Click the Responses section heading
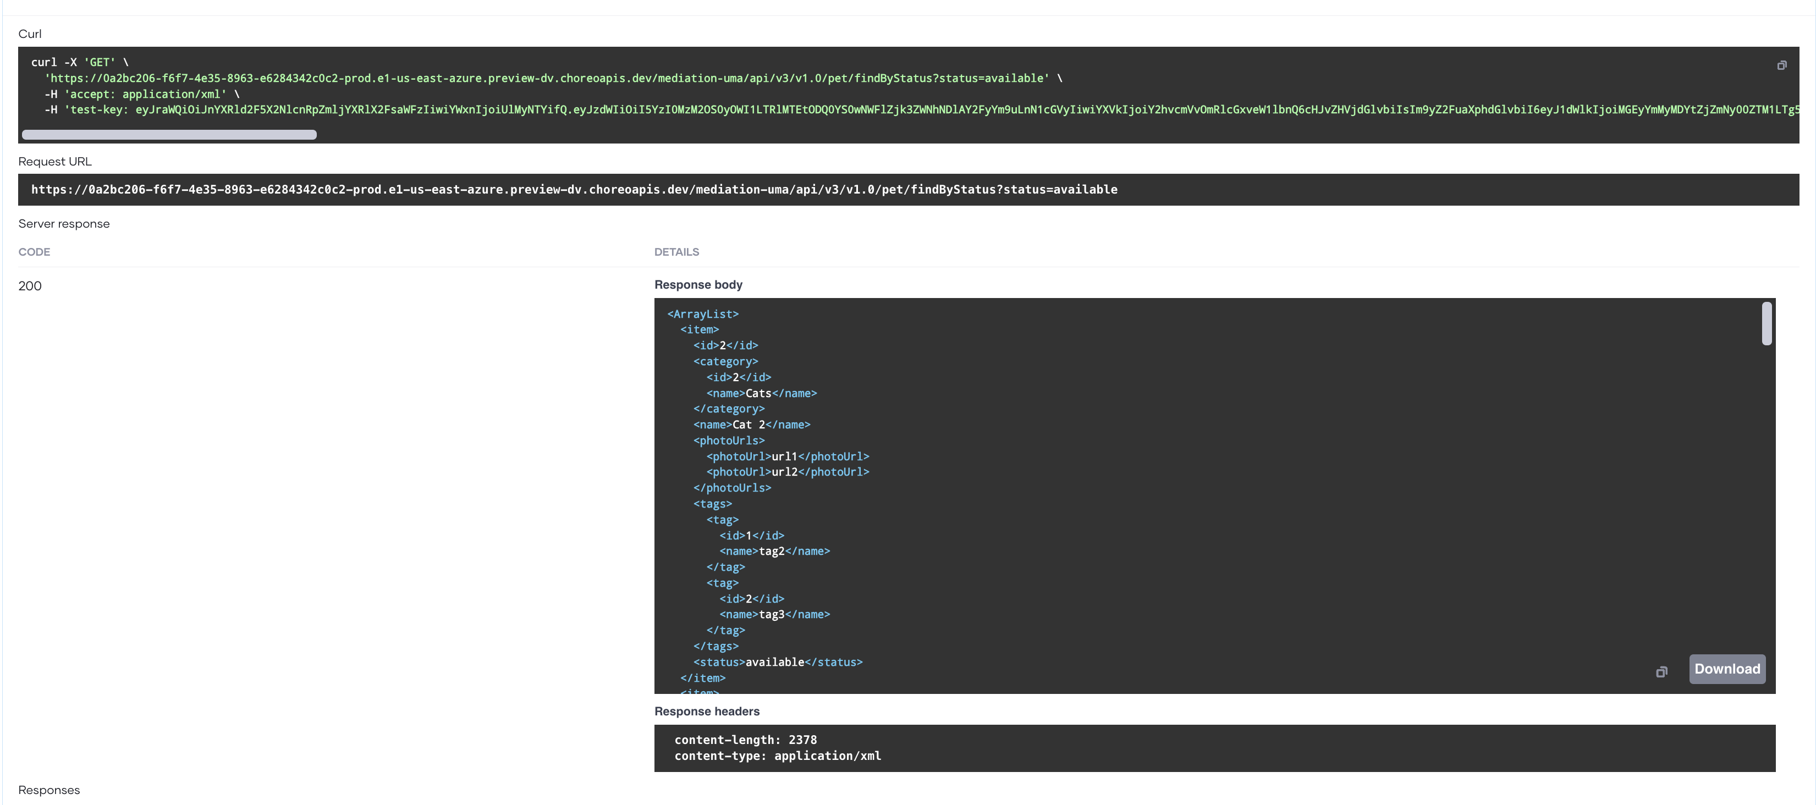The image size is (1816, 805). tap(48, 790)
